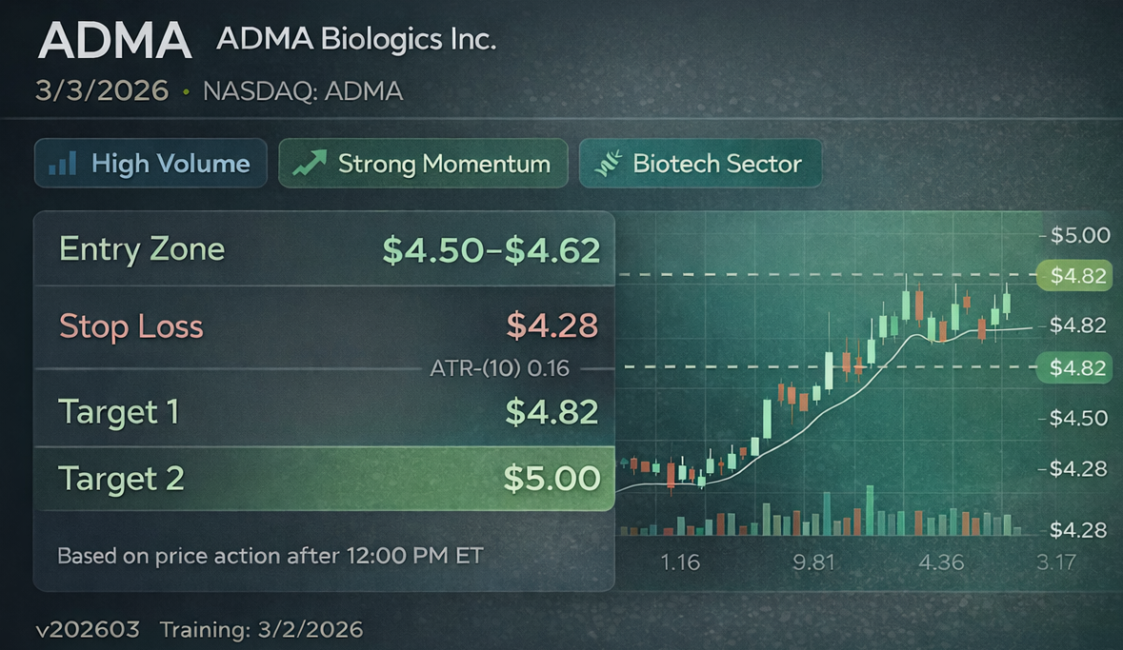This screenshot has width=1123, height=650.
Task: Click the ADMA ticker symbol heading
Action: (114, 41)
